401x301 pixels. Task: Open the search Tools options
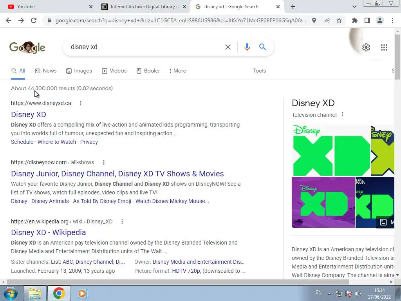(259, 71)
